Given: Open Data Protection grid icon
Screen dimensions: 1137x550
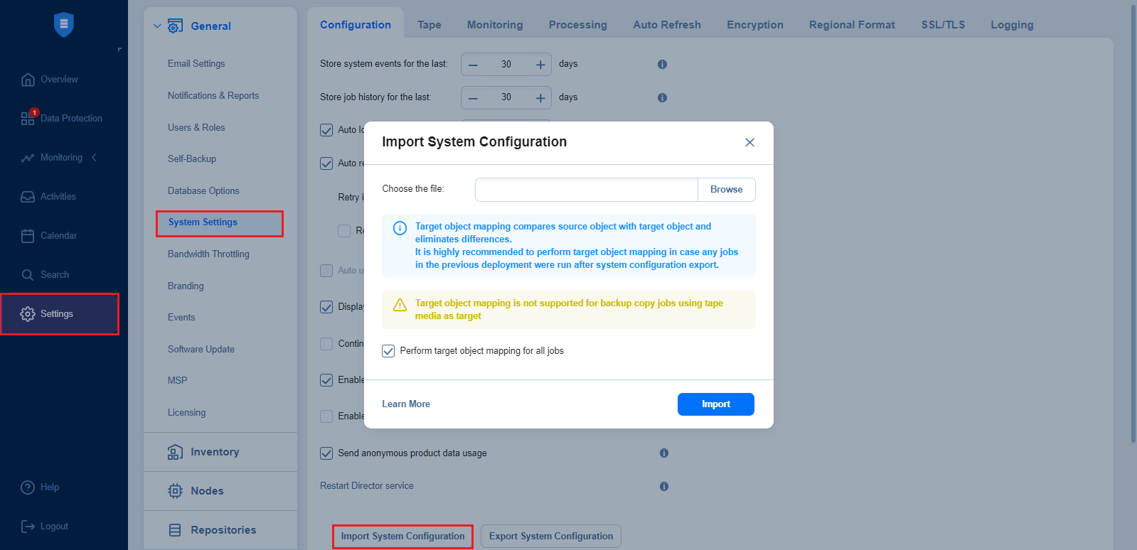Looking at the screenshot, I should pyautogui.click(x=28, y=118).
